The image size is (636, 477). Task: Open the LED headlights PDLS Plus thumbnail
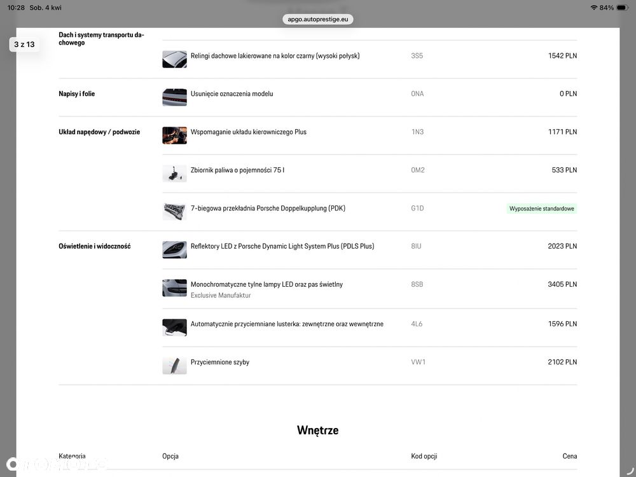point(174,250)
